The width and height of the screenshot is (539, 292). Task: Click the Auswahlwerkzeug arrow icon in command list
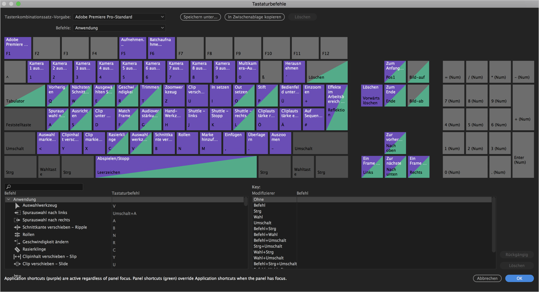tap(17, 205)
